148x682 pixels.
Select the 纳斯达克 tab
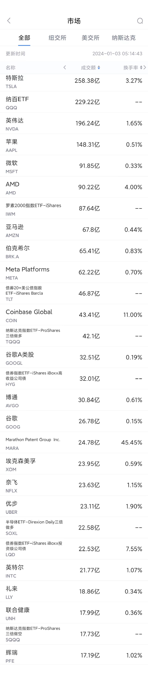pyautogui.click(x=124, y=38)
